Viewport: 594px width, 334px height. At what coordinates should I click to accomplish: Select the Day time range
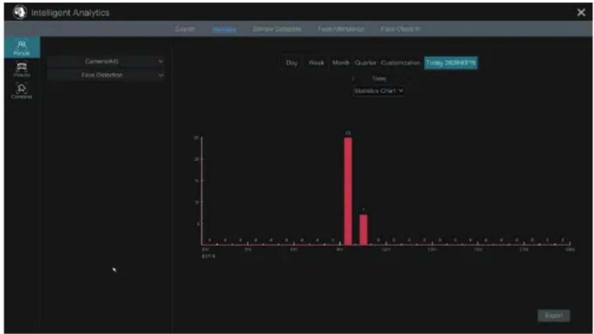[292, 63]
